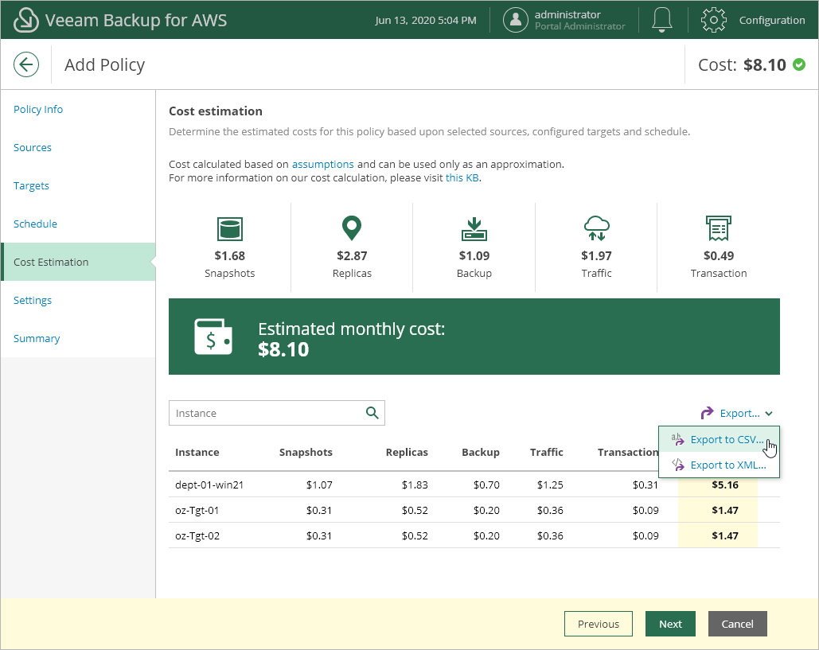The width and height of the screenshot is (819, 650).
Task: Click the date and time in header
Action: coord(426,21)
